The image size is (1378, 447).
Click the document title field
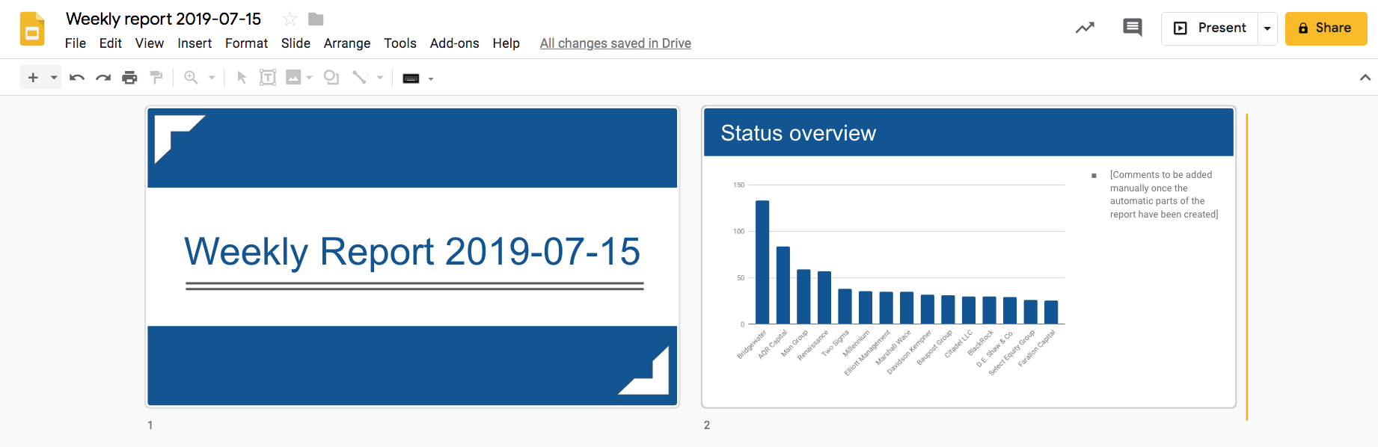point(163,19)
